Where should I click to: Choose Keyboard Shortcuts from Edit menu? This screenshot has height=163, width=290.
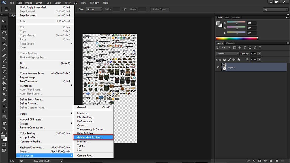tap(32, 147)
